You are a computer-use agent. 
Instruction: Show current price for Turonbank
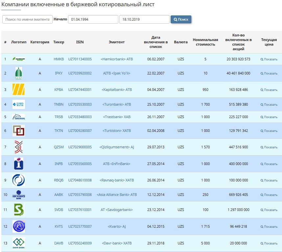click(x=269, y=104)
